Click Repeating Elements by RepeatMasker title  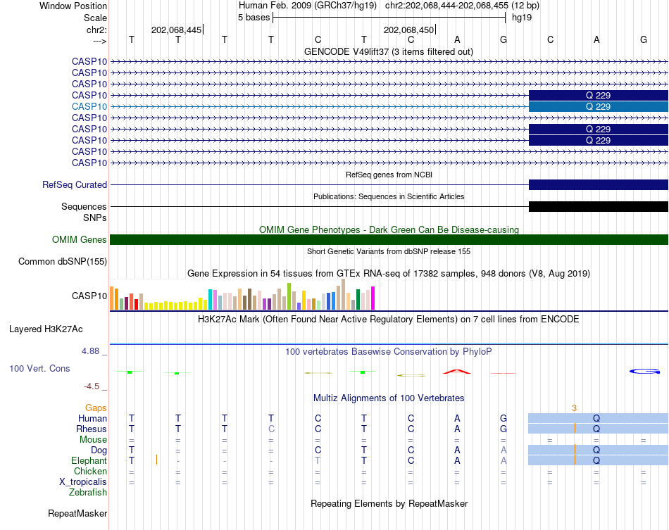[389, 503]
